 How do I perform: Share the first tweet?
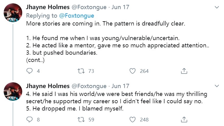point(184,71)
